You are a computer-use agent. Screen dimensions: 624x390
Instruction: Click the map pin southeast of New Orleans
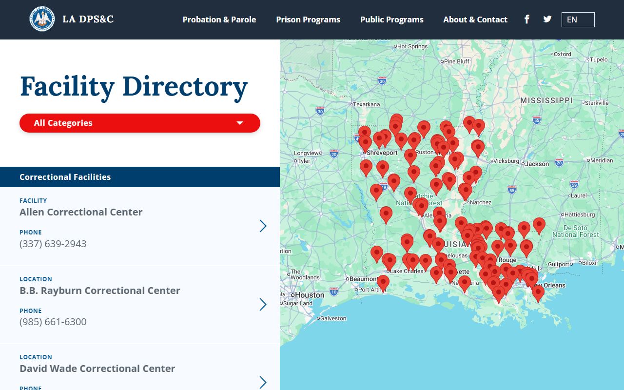click(x=538, y=292)
